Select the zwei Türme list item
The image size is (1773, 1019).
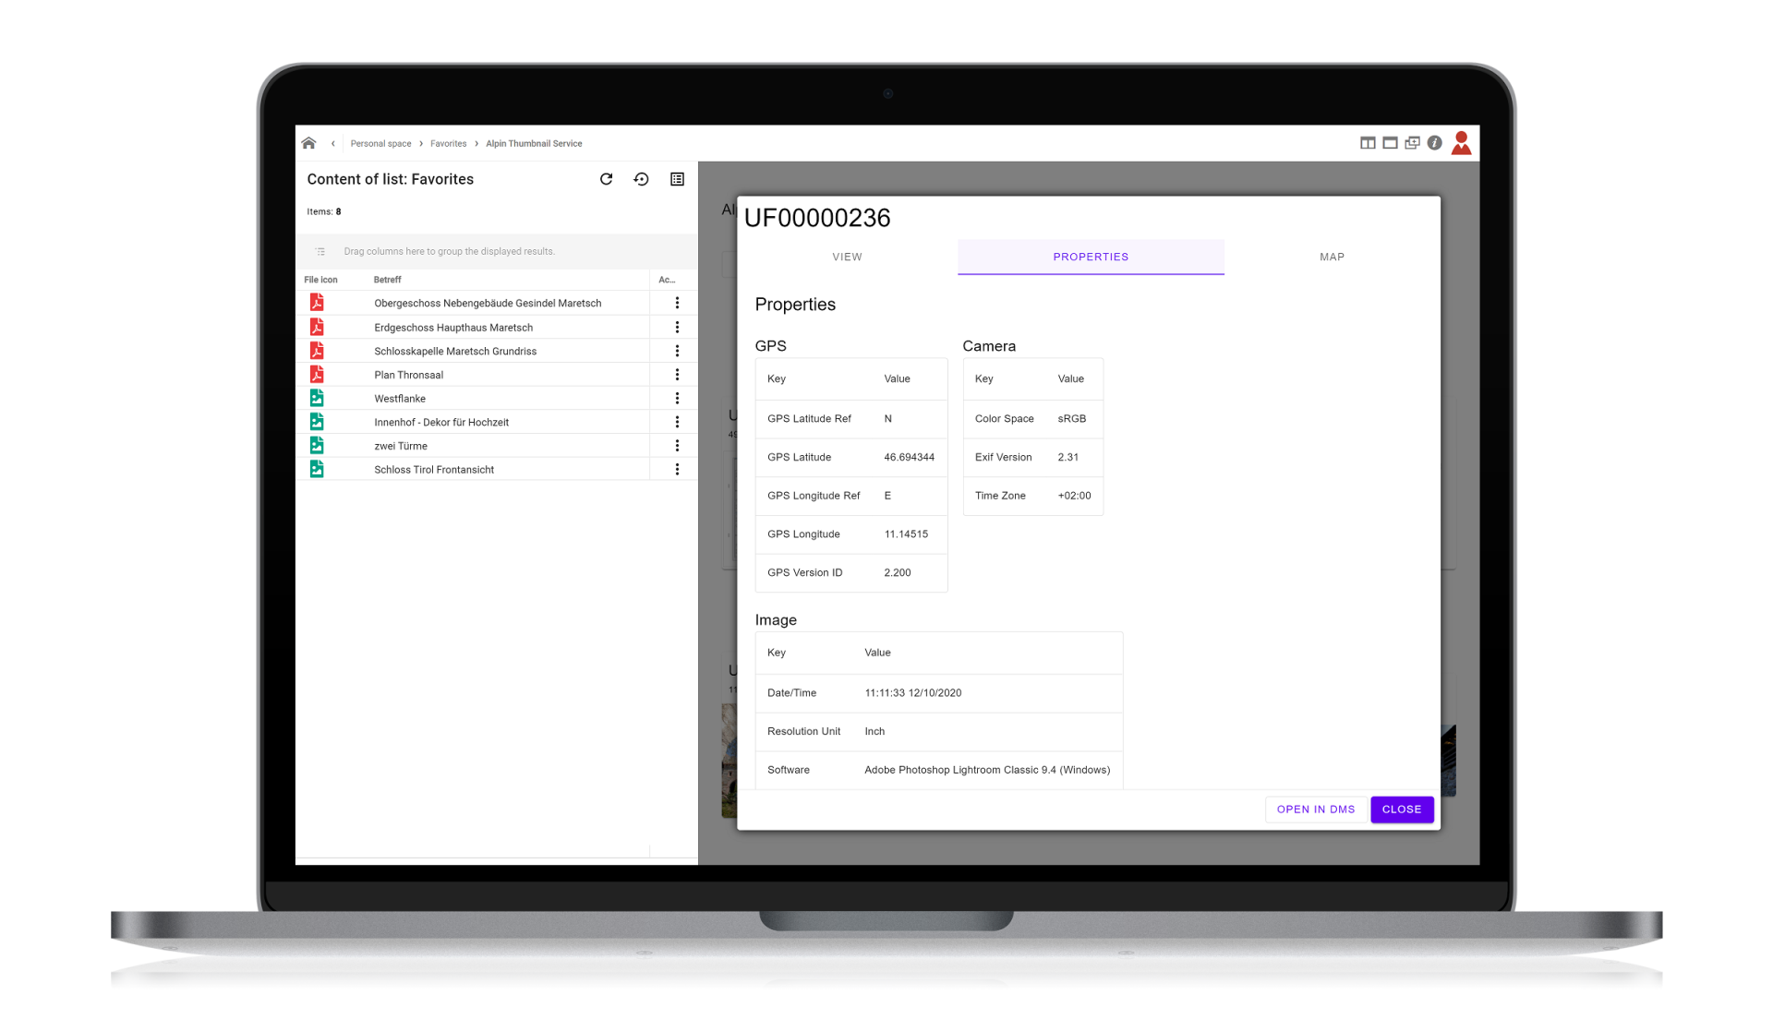(x=401, y=446)
